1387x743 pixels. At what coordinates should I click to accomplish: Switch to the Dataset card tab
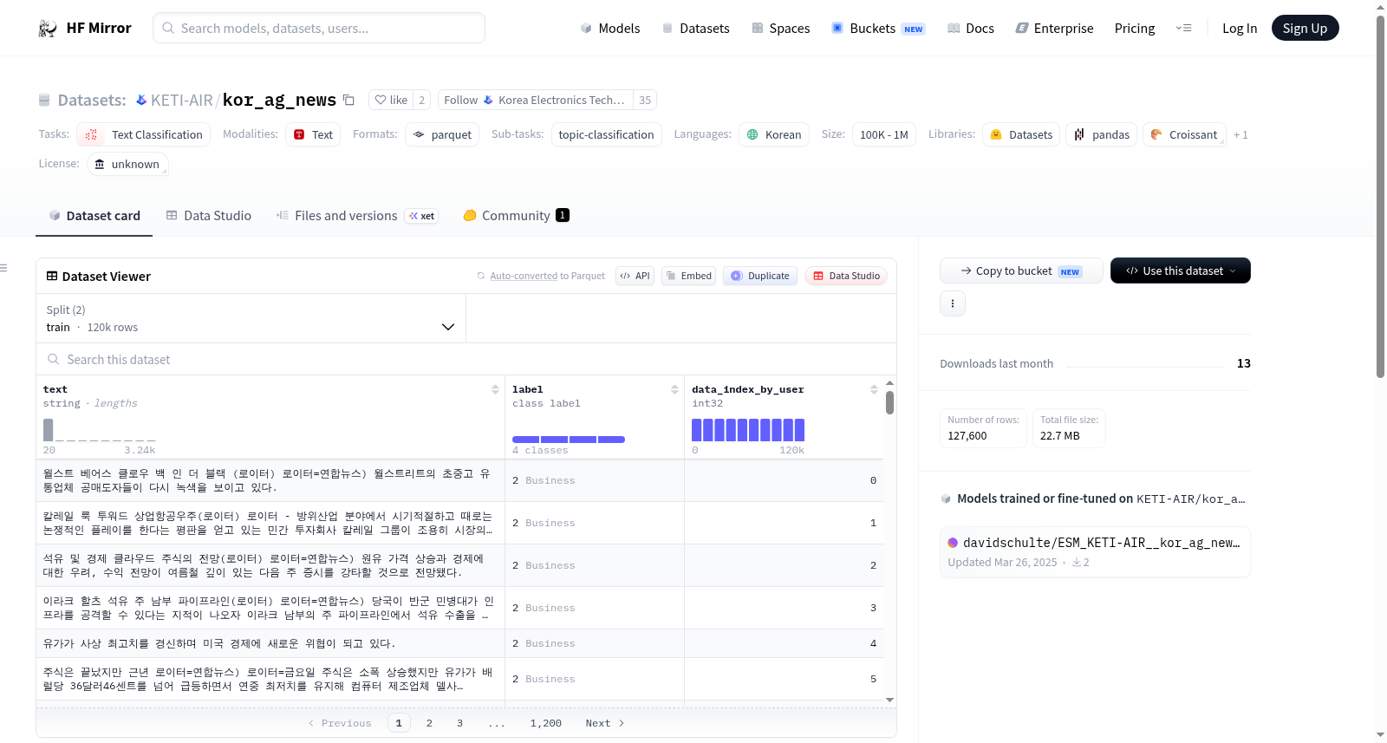(94, 215)
